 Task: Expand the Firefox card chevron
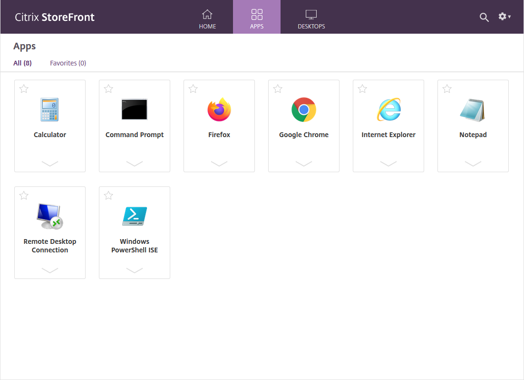[219, 163]
